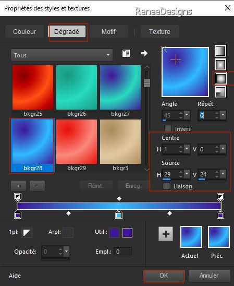The width and height of the screenshot is (234, 286).
Task: Open the Tous category dropdown
Action: [61, 55]
